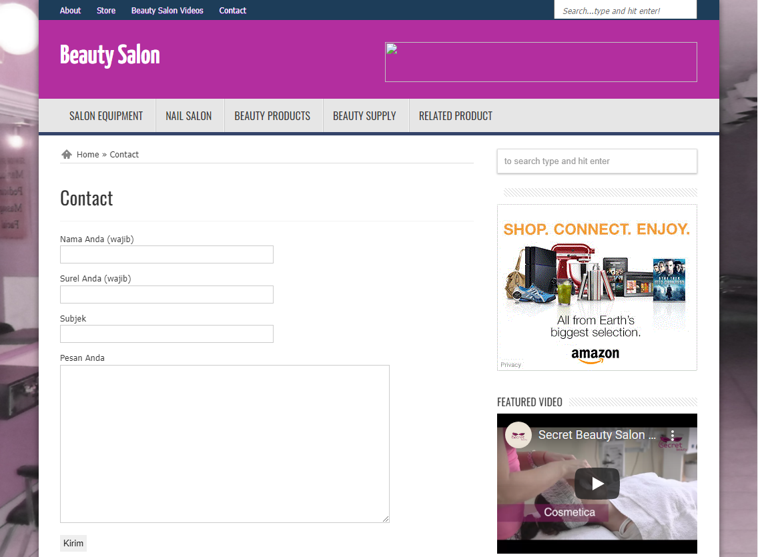Click the home icon in breadcrumb
The width and height of the screenshot is (758, 557).
click(66, 154)
